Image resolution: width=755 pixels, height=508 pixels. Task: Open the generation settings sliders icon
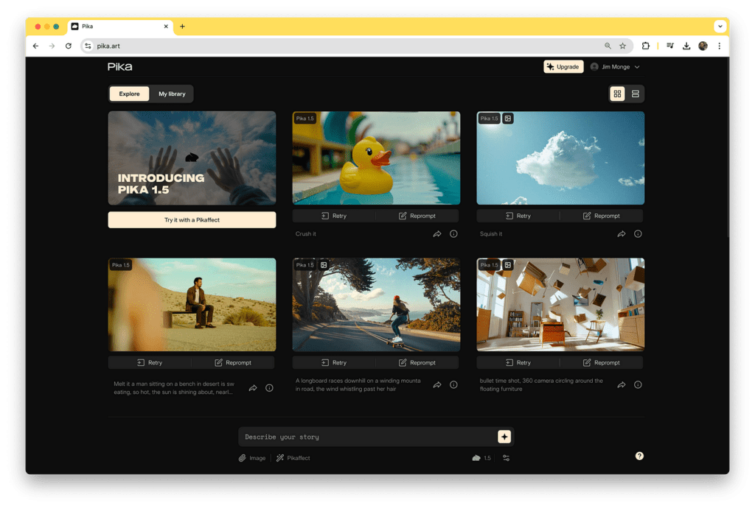coord(506,458)
